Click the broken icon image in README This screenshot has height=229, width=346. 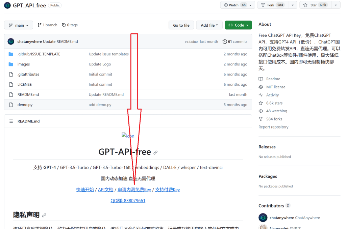point(128,136)
